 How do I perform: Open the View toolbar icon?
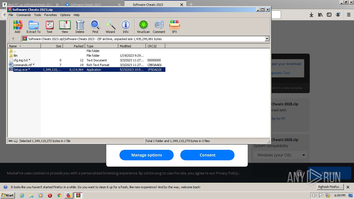point(65,27)
